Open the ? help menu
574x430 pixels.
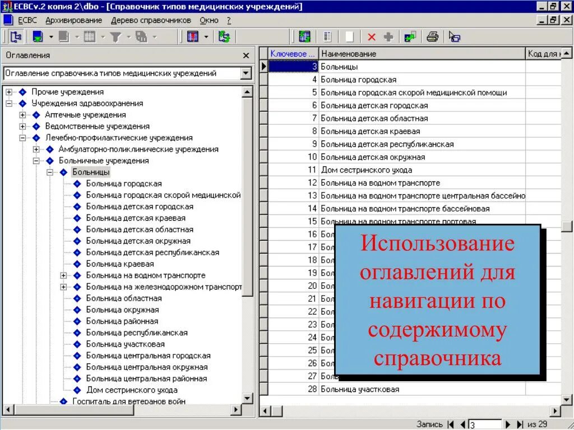tap(229, 21)
